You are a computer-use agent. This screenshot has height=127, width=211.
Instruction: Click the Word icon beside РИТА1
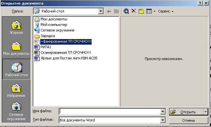point(37,47)
